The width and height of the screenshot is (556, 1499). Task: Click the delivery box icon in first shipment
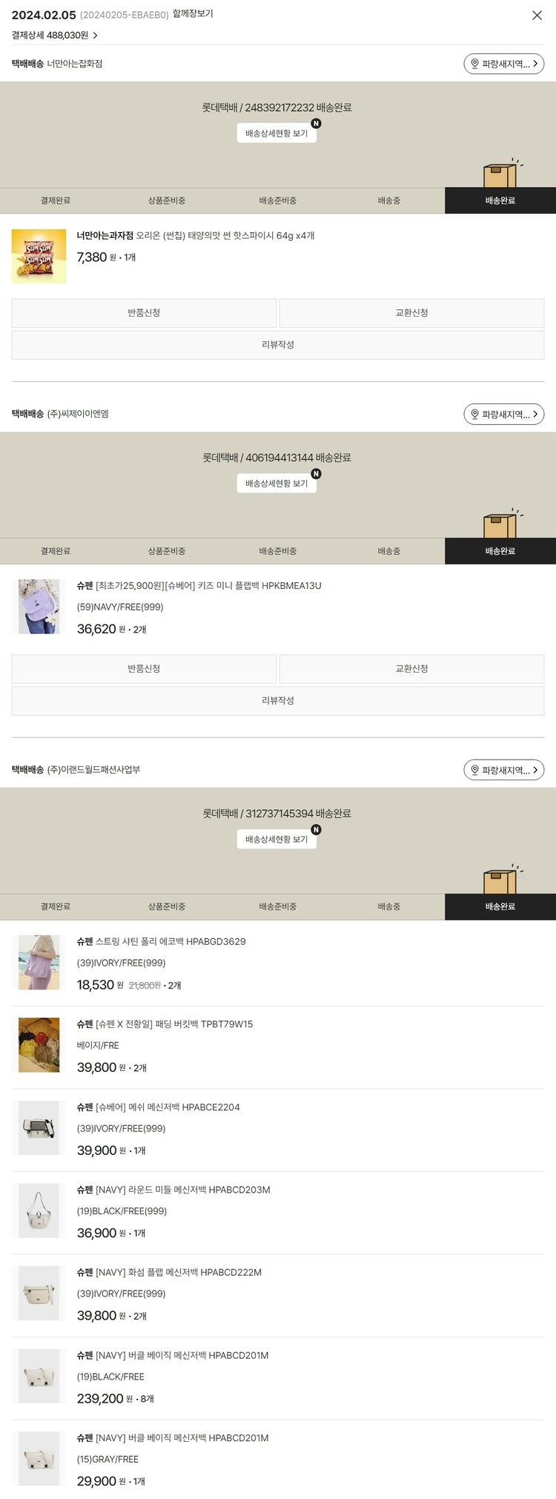point(502,174)
